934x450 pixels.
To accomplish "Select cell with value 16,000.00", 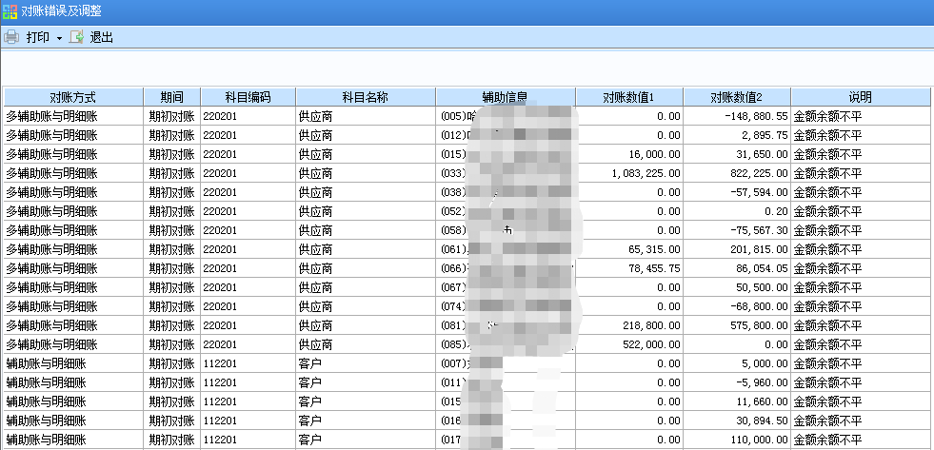I will point(629,154).
